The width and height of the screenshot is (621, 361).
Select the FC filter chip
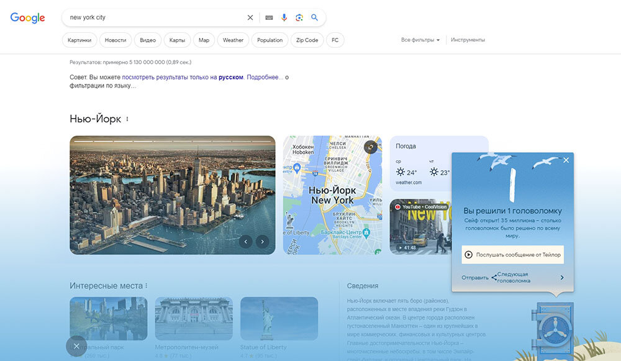pyautogui.click(x=335, y=40)
